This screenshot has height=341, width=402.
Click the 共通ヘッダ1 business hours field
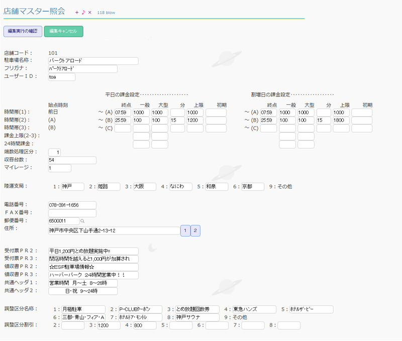tap(82, 283)
